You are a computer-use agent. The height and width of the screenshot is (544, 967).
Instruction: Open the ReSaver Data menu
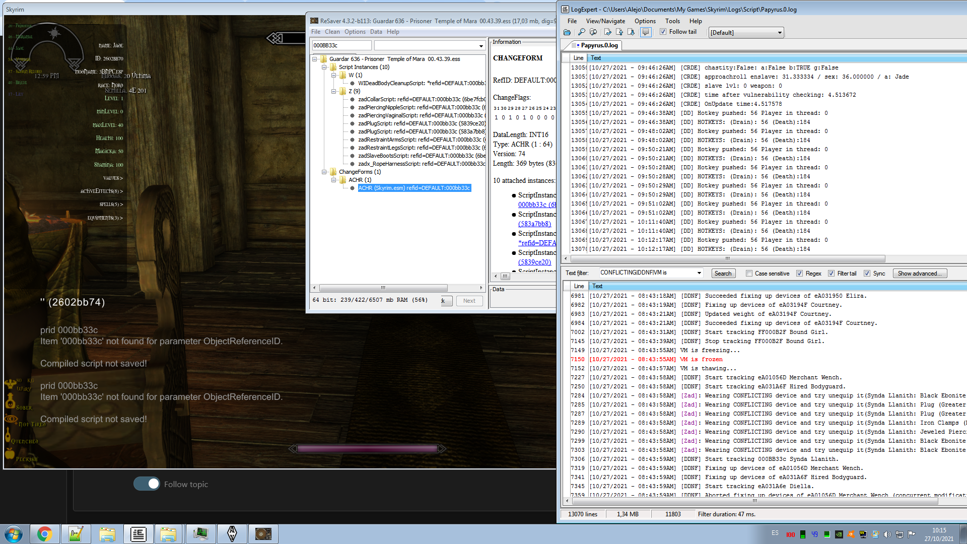(376, 32)
